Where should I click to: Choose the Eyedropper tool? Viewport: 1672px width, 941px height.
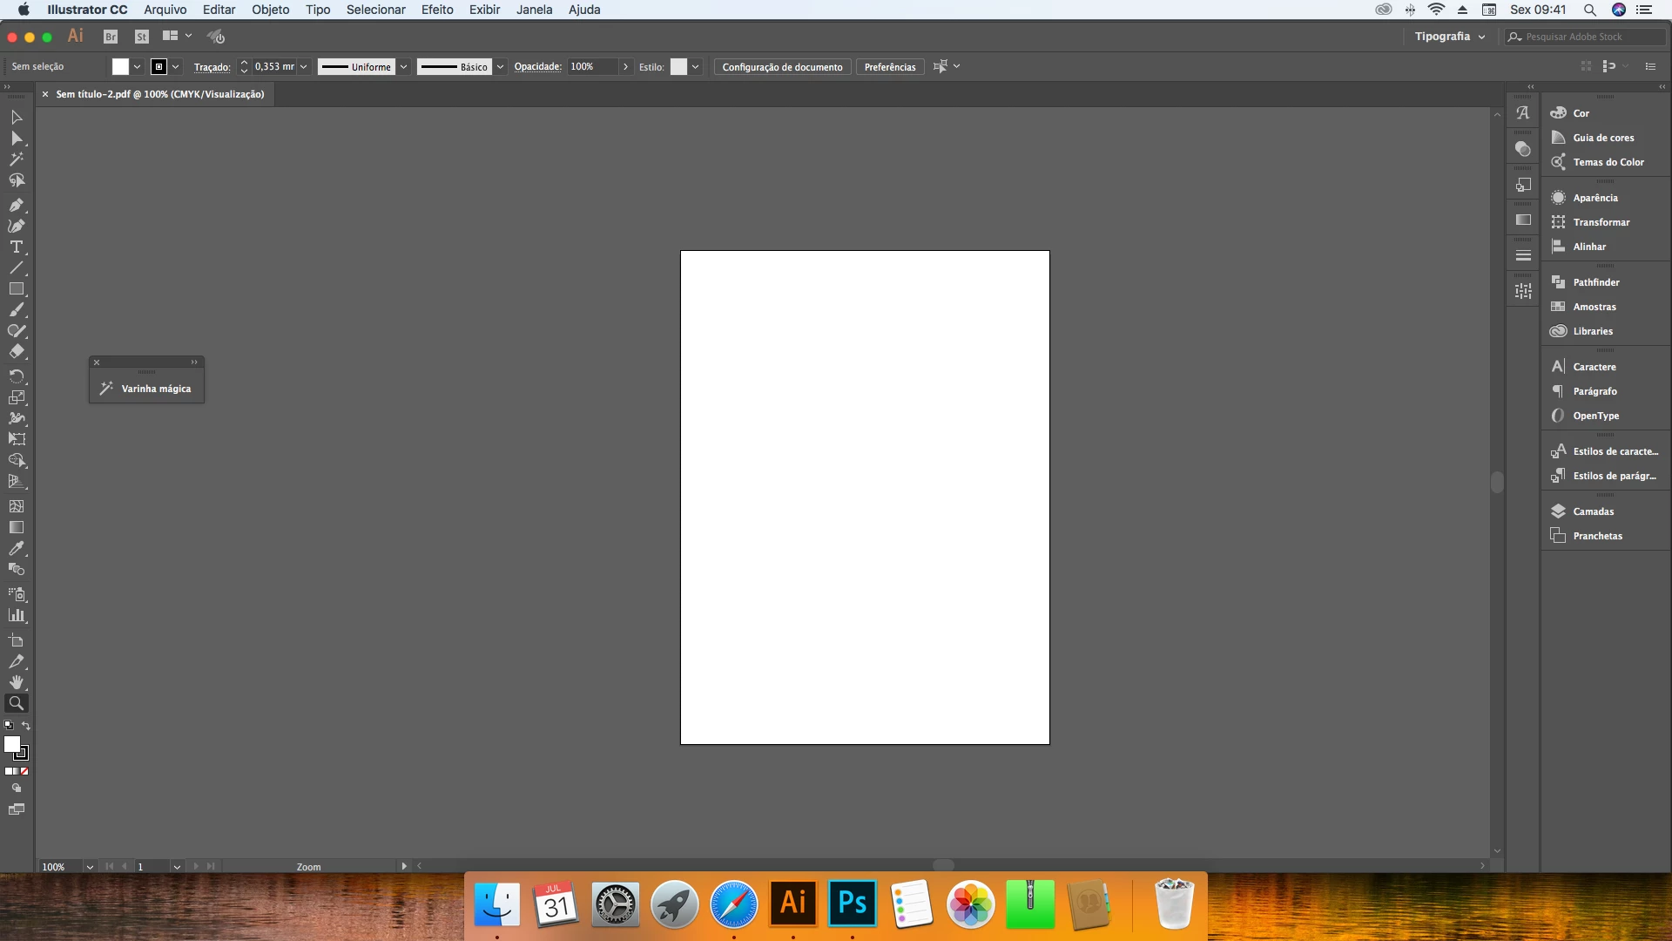click(x=16, y=549)
